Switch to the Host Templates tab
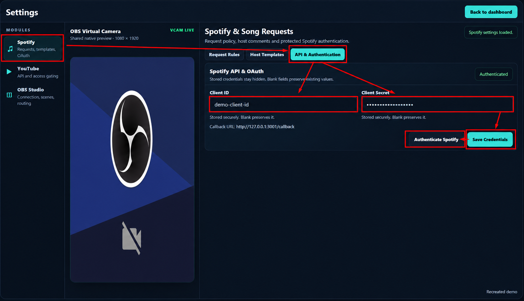The image size is (524, 301). click(x=267, y=54)
